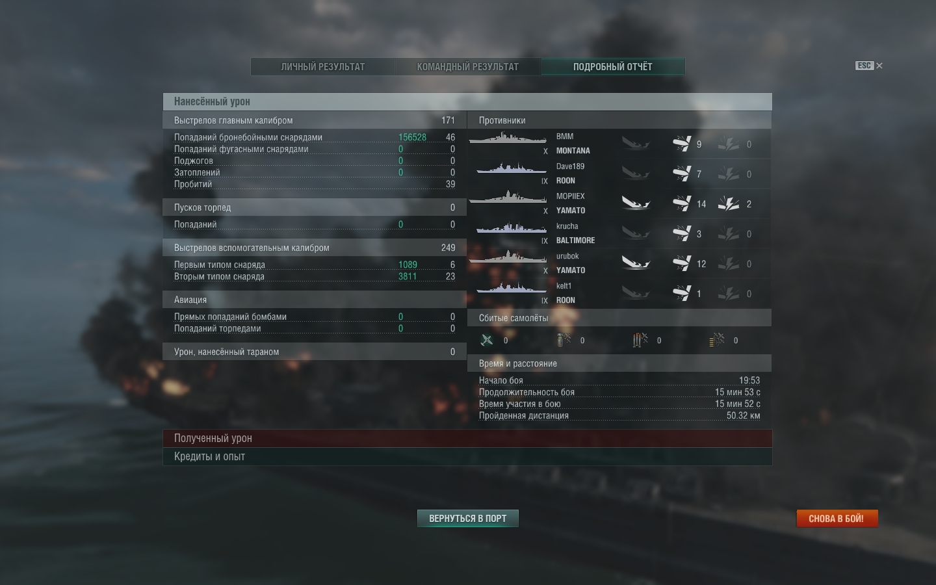936x585 pixels.
Task: Click the shell hits icon for kelt1 Roon
Action: coord(682,293)
